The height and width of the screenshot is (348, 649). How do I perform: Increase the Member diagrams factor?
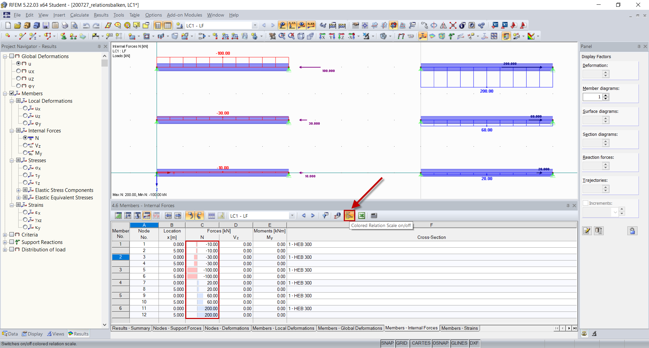[x=606, y=95]
